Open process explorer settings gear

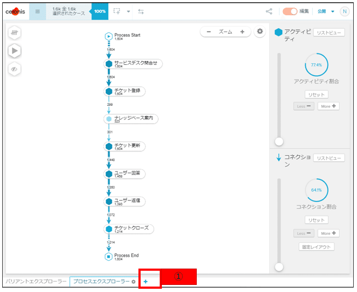click(260, 32)
